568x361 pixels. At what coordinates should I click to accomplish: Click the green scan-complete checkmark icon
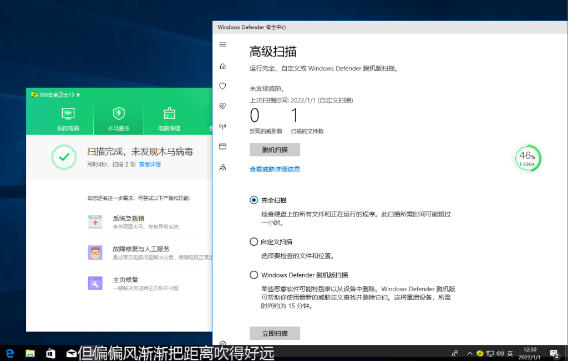(x=64, y=157)
